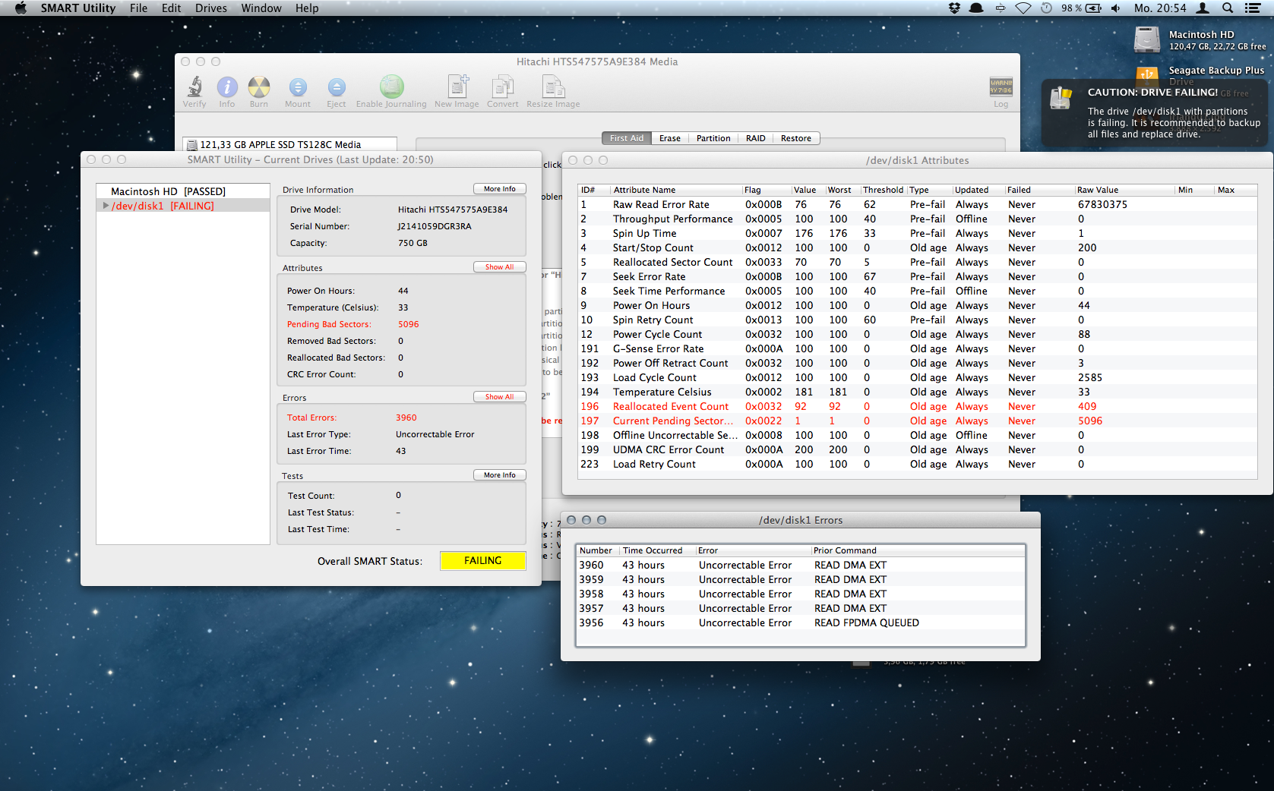The height and width of the screenshot is (791, 1274).
Task: Open the Edit menu
Action: click(x=172, y=8)
